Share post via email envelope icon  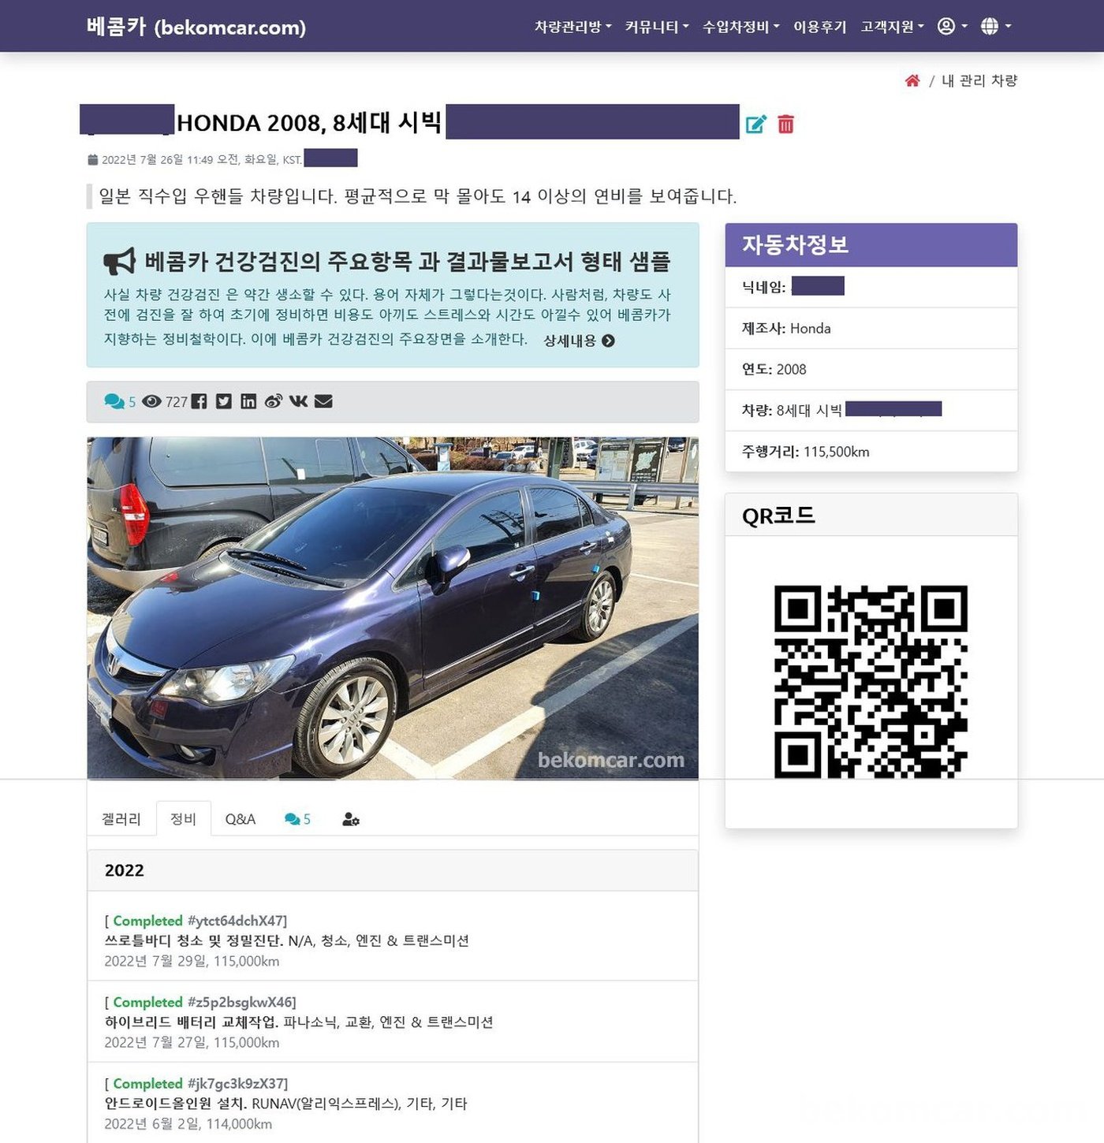[323, 401]
